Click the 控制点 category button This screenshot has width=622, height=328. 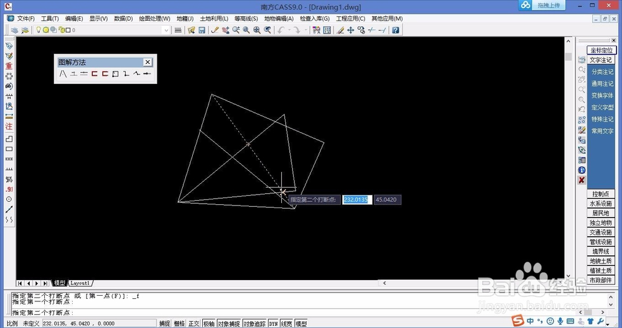pos(601,194)
